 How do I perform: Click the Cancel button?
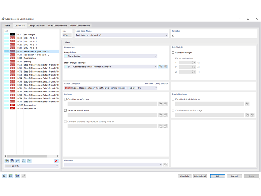(x=234, y=176)
